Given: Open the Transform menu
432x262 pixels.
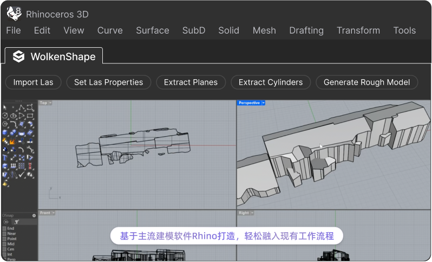Looking at the screenshot, I should click(358, 30).
